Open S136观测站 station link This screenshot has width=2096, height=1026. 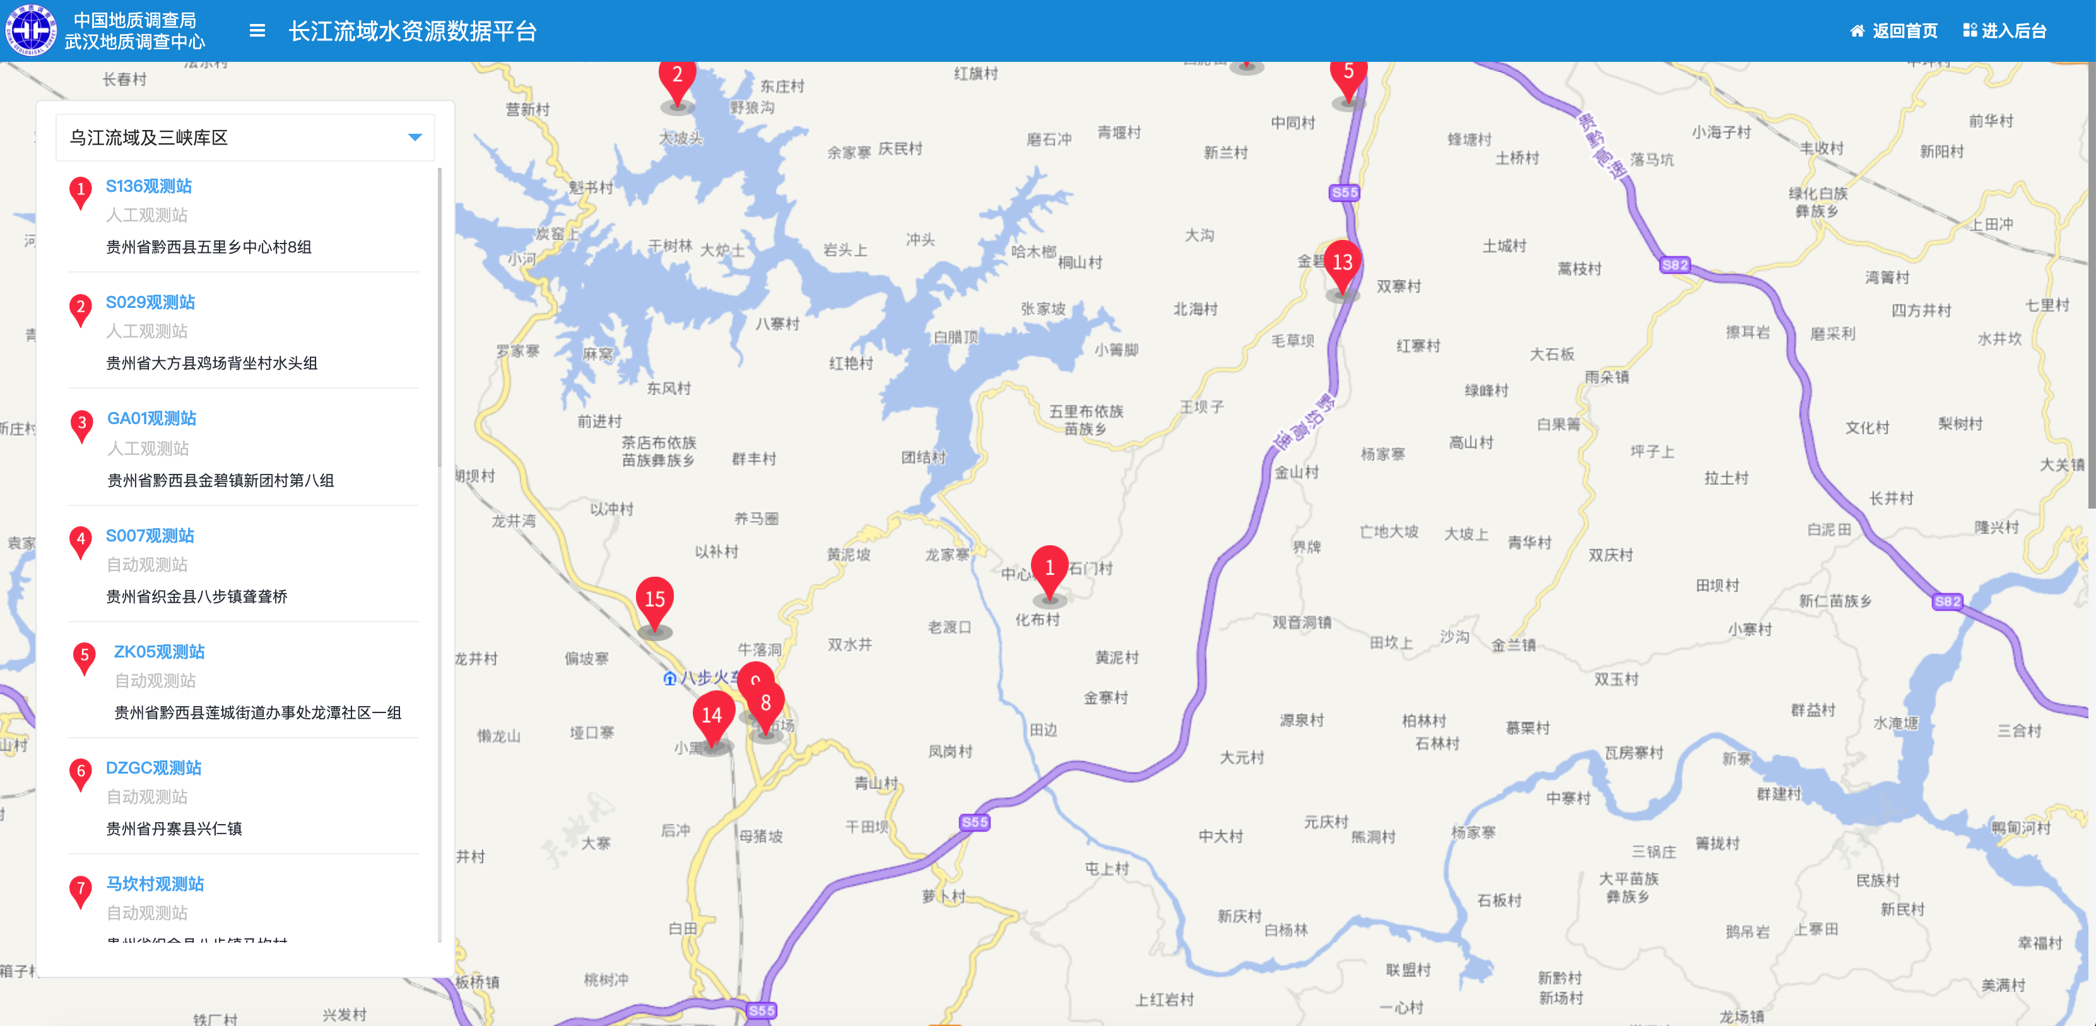click(149, 186)
